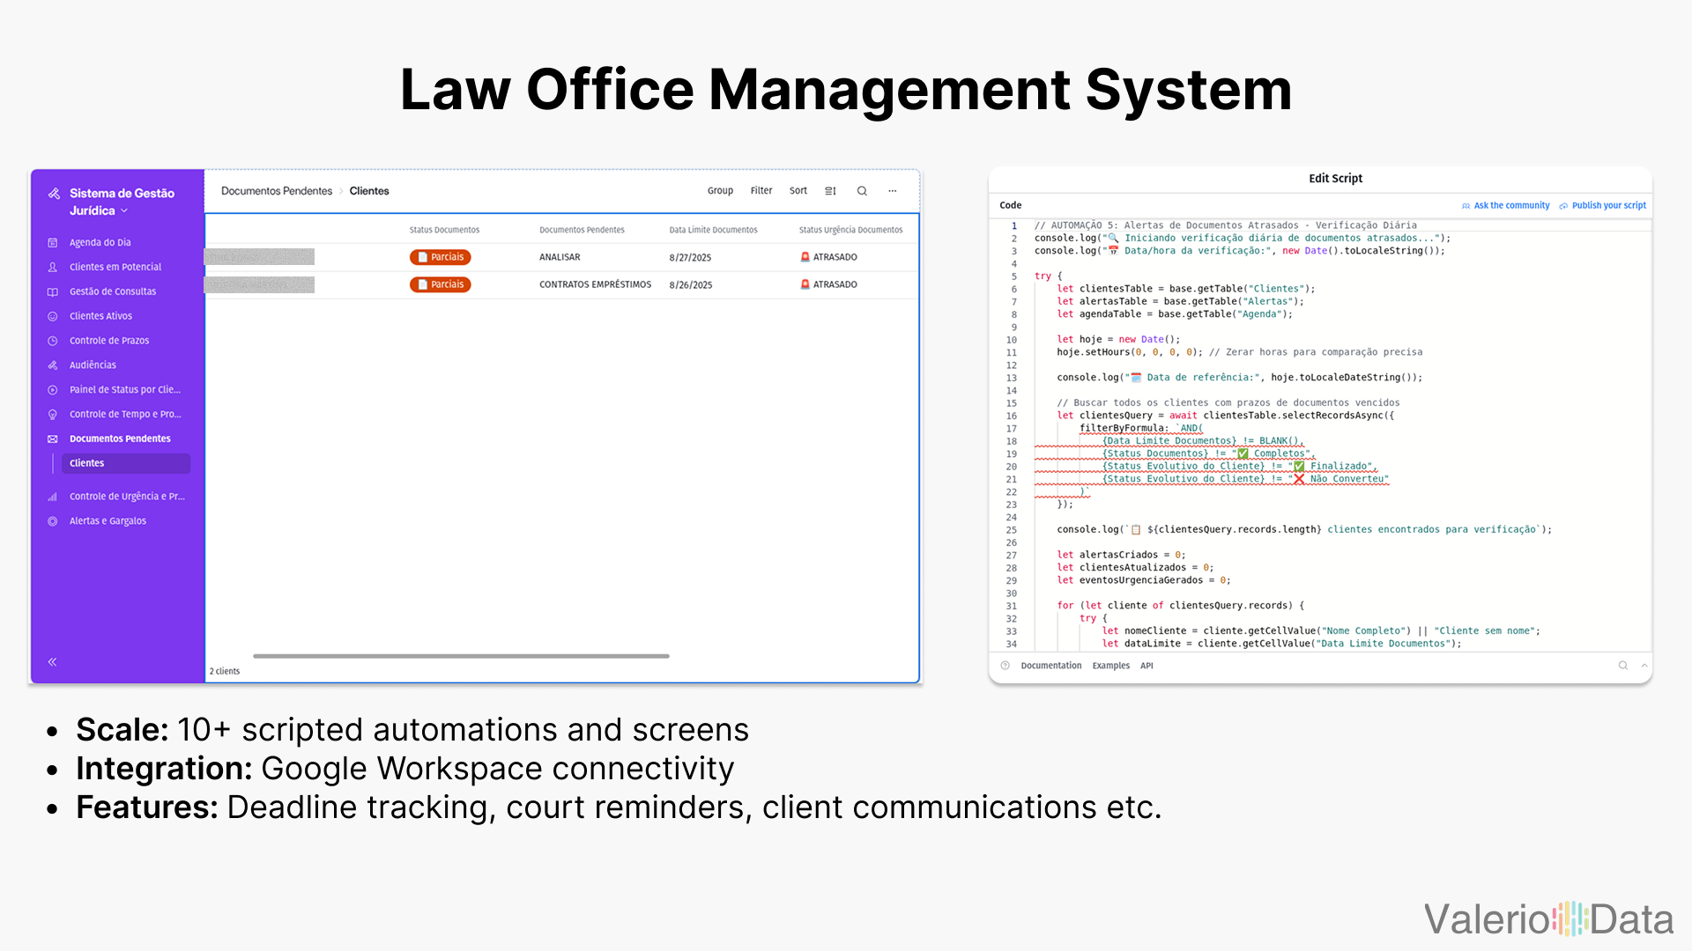The width and height of the screenshot is (1692, 951).
Task: Open Alertas e Gargalos page
Action: click(108, 521)
